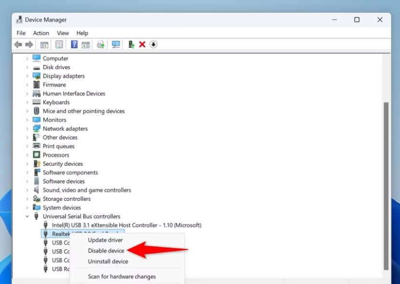Click the Properties toolbar icon
400x284 pixels.
tap(59, 45)
